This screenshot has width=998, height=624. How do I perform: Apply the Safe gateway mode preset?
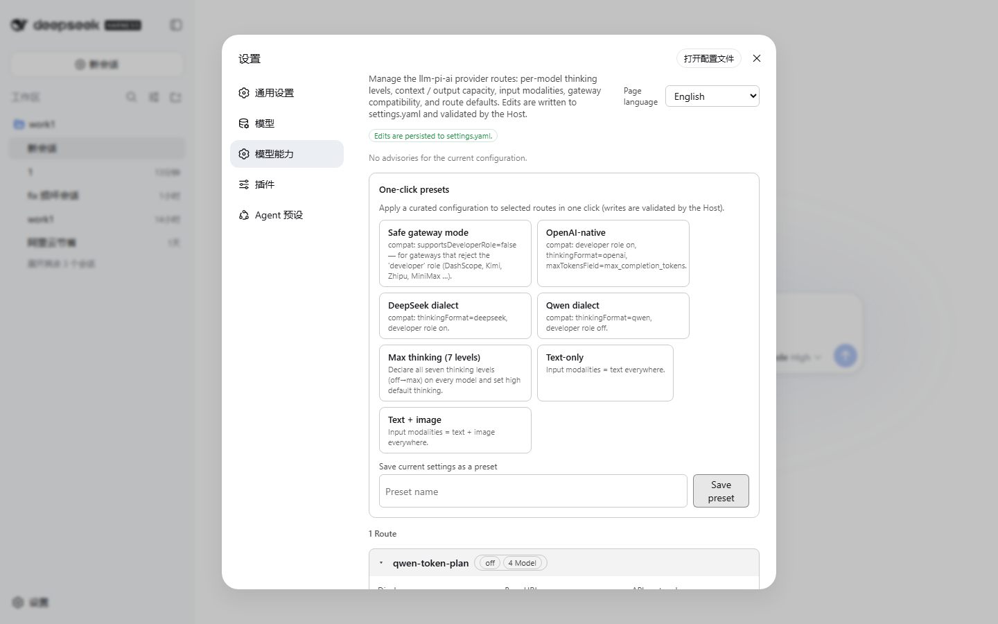[455, 254]
